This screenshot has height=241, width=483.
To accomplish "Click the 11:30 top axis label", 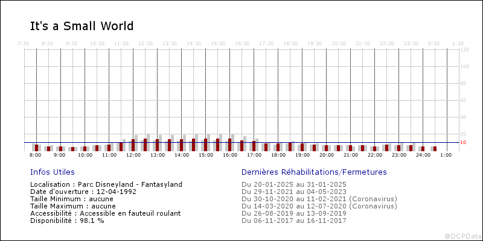I will (x=121, y=43).
